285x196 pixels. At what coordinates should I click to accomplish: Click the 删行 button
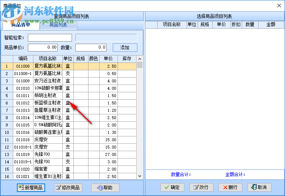click(230, 187)
